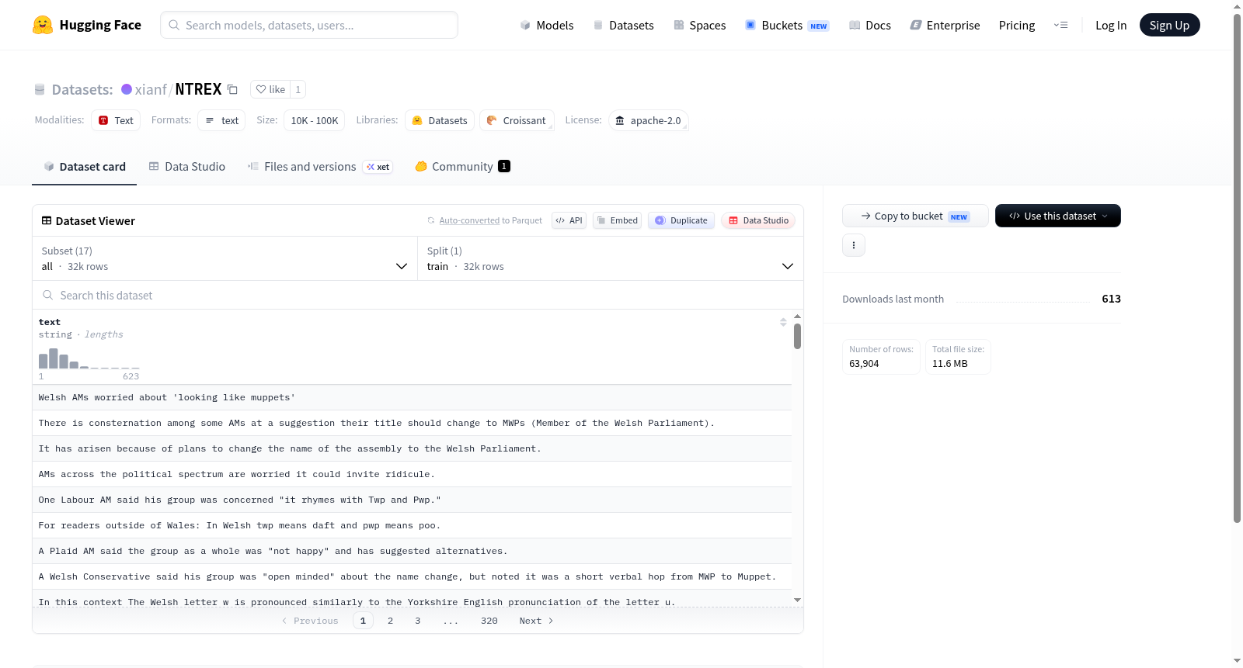Click the row starting 'A Welsh Conservative said'
Image resolution: width=1243 pixels, height=668 pixels.
[x=412, y=576]
